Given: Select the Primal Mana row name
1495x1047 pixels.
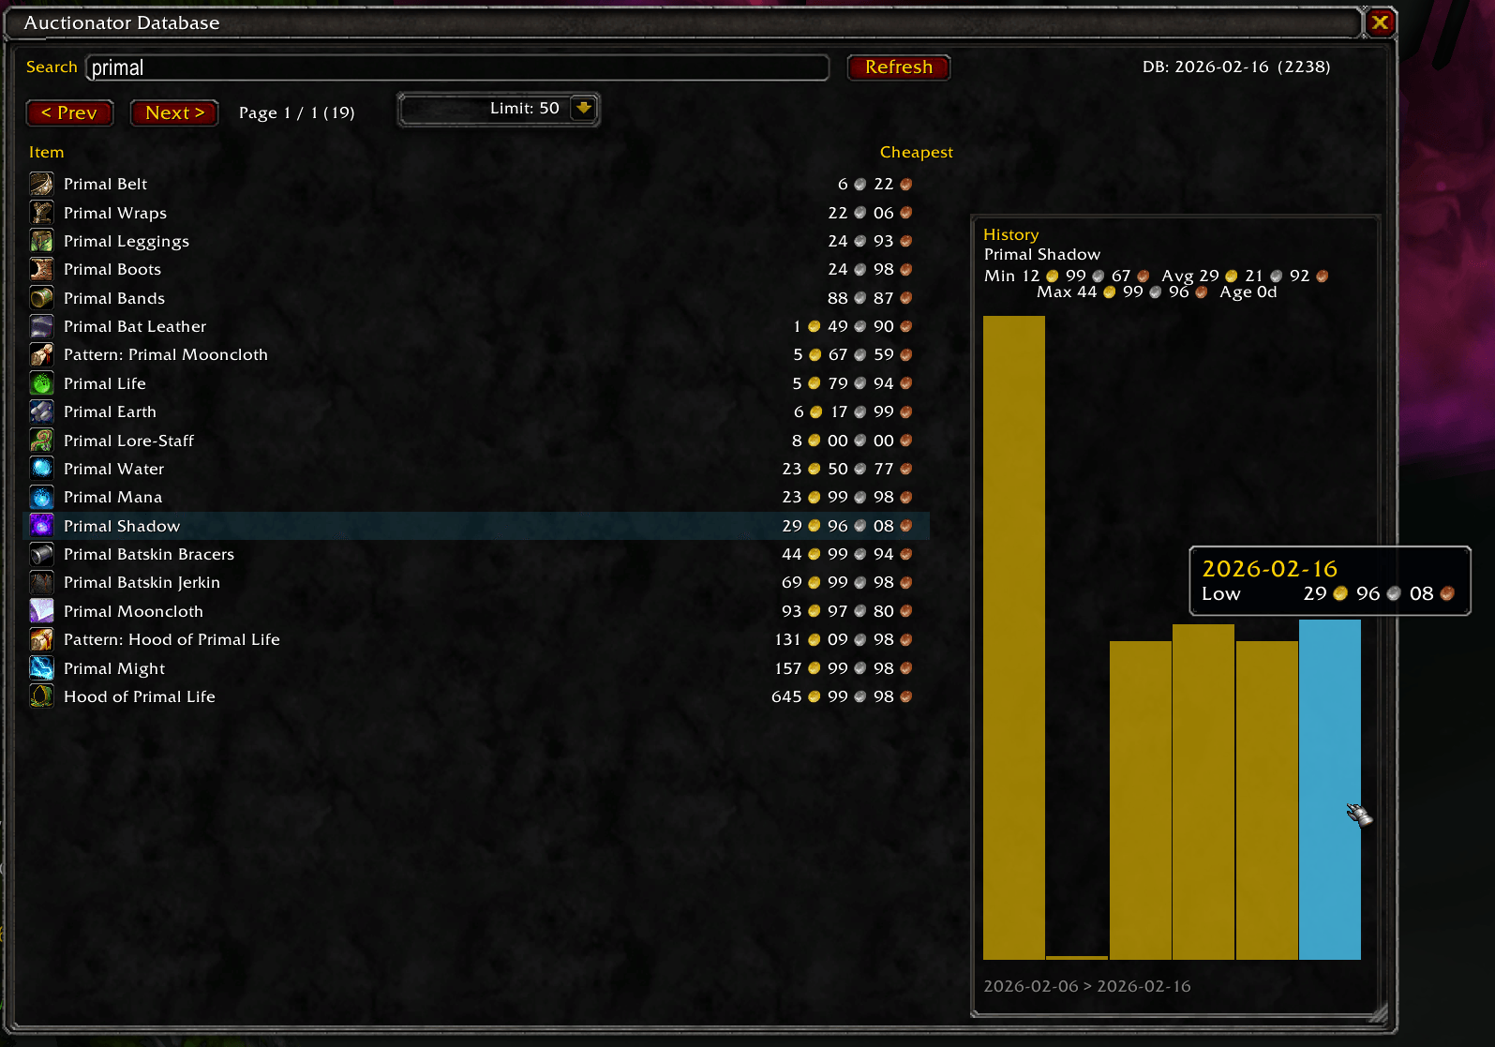Looking at the screenshot, I should point(112,497).
